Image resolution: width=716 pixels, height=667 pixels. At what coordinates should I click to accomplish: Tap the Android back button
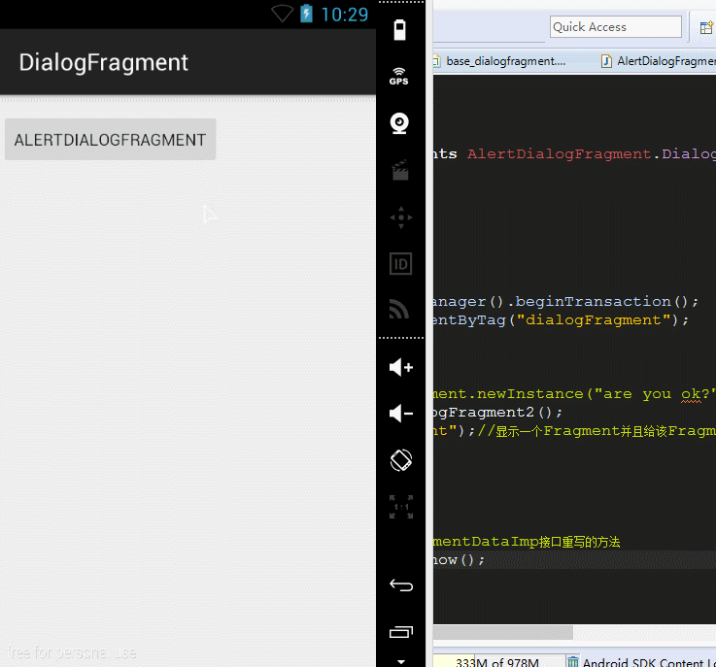point(401,584)
